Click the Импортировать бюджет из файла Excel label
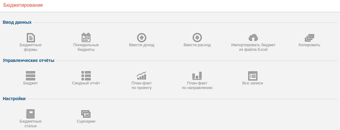 (253, 47)
